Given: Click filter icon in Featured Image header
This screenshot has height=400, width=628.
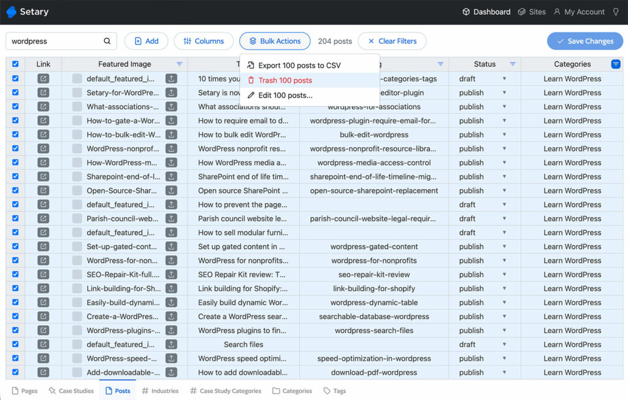Looking at the screenshot, I should coord(180,64).
